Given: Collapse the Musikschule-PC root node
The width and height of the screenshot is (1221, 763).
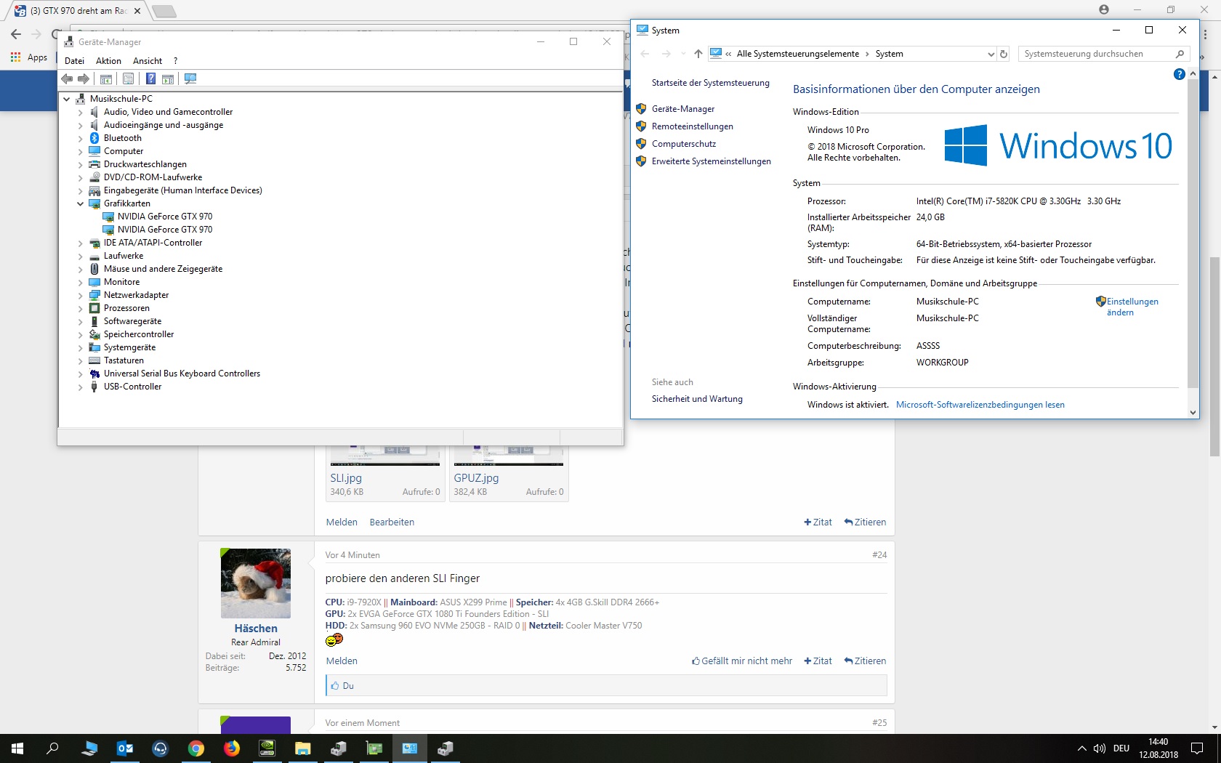Looking at the screenshot, I should (67, 99).
